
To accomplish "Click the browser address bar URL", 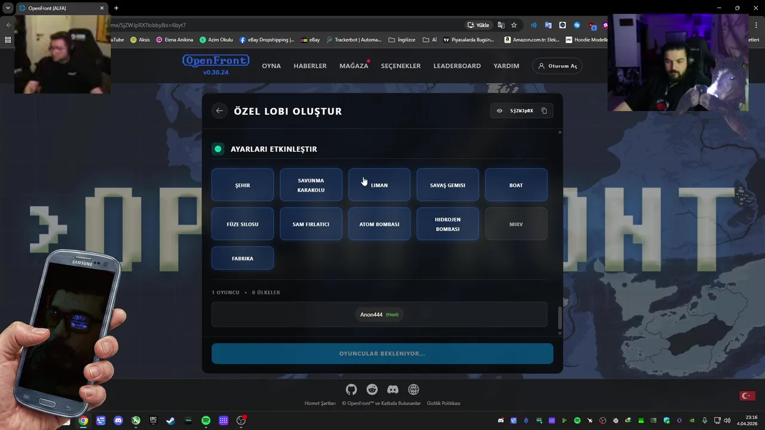I will 148,25.
